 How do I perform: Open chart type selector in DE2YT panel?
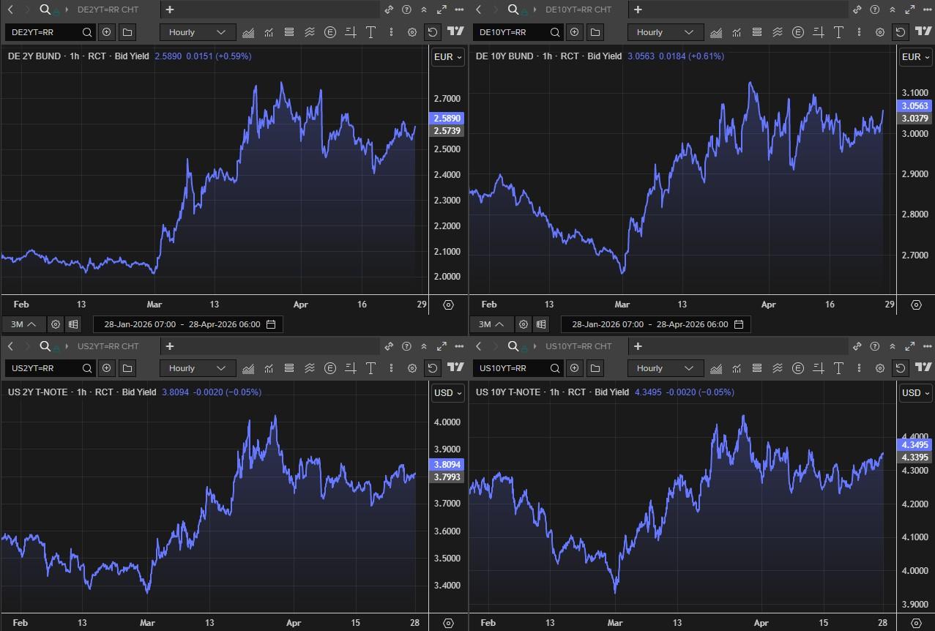coord(248,32)
